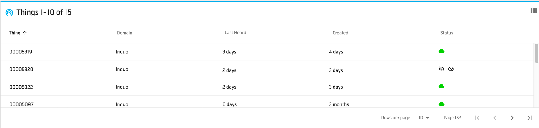Open thing 00005322
The width and height of the screenshot is (539, 128).
coord(21,87)
